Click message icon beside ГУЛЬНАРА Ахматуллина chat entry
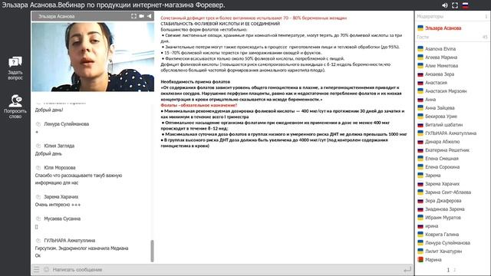The width and height of the screenshot is (491, 276). click(38, 241)
